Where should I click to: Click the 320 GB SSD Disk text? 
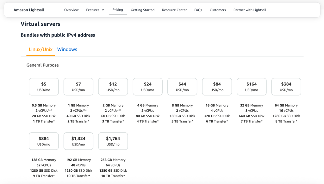point(217,116)
